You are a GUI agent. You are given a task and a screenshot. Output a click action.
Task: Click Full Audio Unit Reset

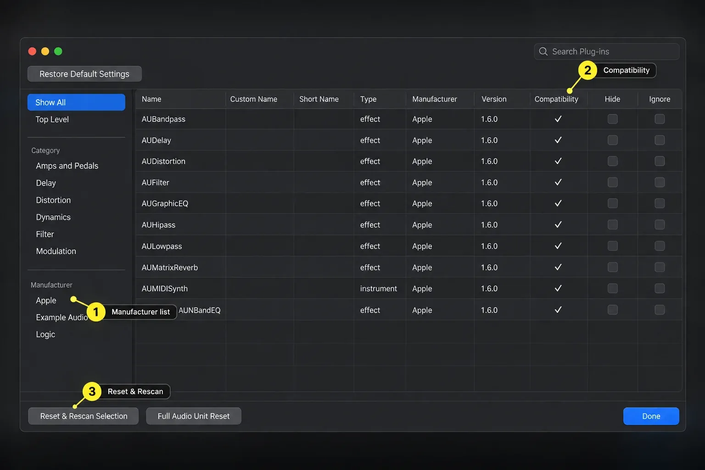tap(194, 416)
